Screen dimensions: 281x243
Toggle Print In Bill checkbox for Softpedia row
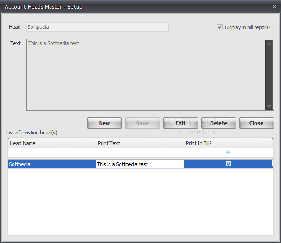point(229,164)
